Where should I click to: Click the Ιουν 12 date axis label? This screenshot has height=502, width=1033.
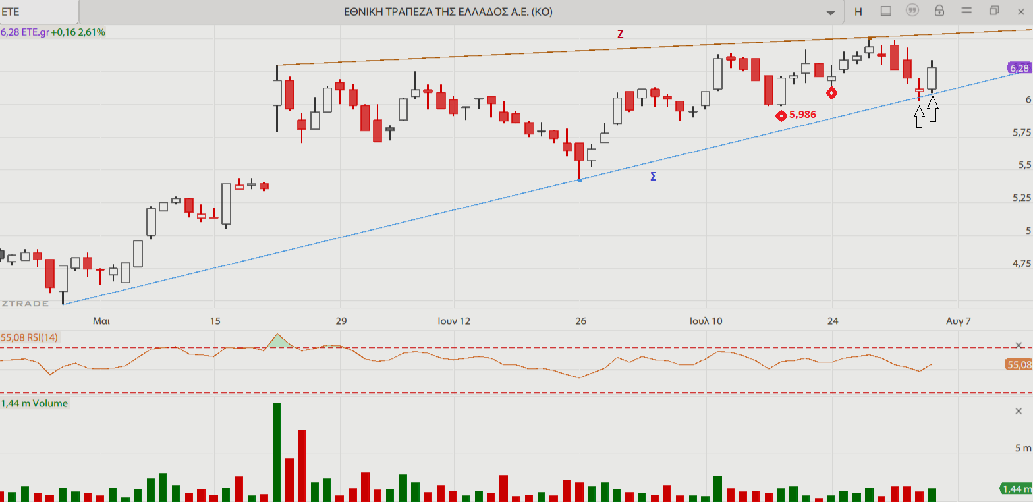coord(455,321)
